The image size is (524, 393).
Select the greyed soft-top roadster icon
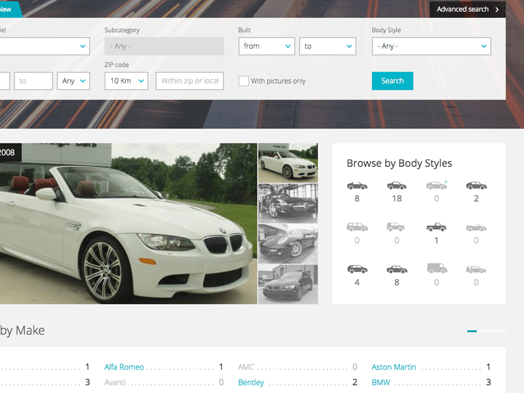point(476,228)
